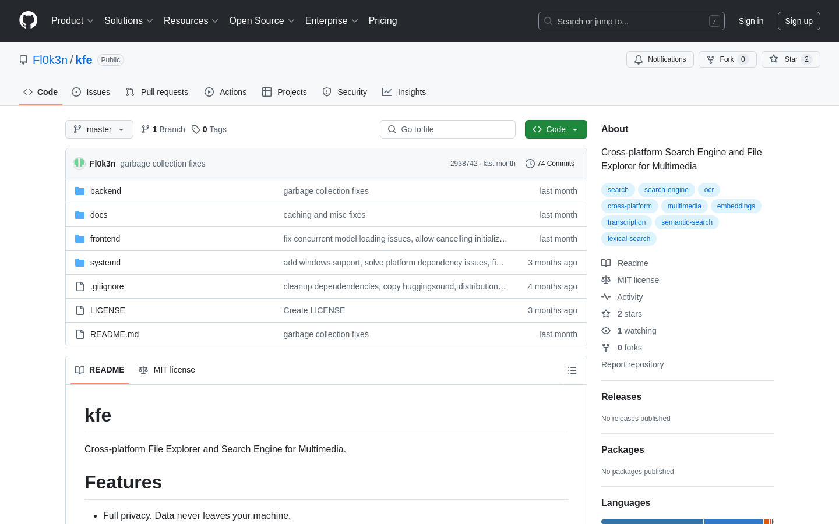This screenshot has height=524, width=839.
Task: Open the GitHub home logo
Action: click(x=28, y=20)
